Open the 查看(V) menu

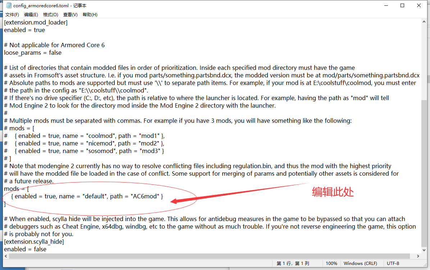click(x=70, y=15)
